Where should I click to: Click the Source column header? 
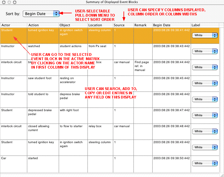[124, 25]
